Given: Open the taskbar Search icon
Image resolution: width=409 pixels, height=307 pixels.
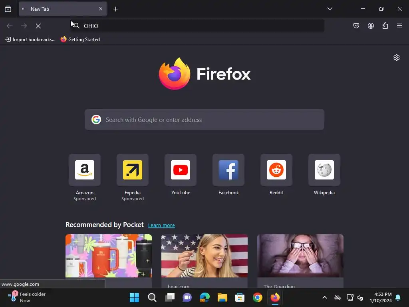Looking at the screenshot, I should (x=152, y=297).
